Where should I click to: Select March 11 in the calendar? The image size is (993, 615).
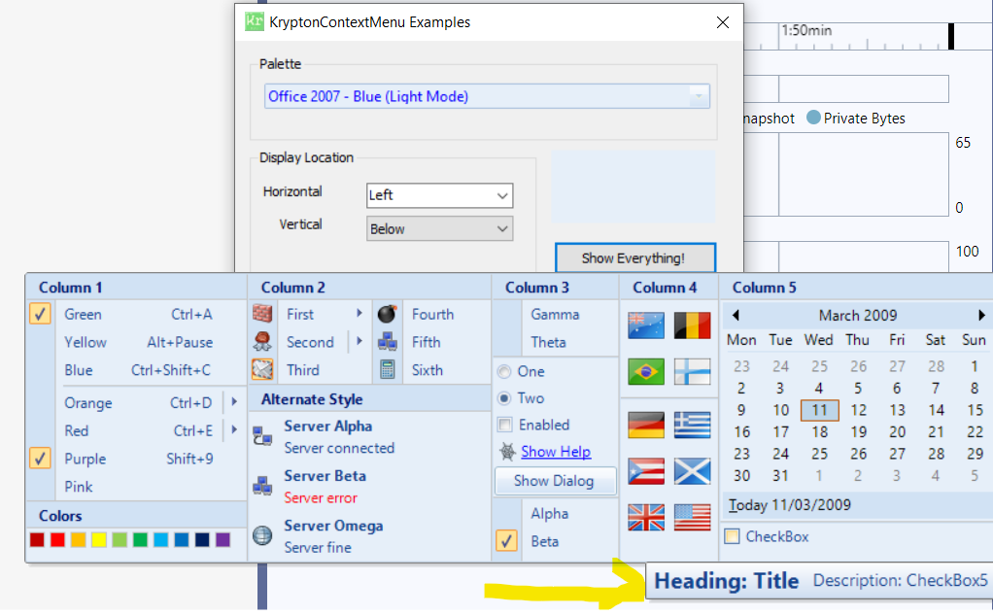pos(819,410)
